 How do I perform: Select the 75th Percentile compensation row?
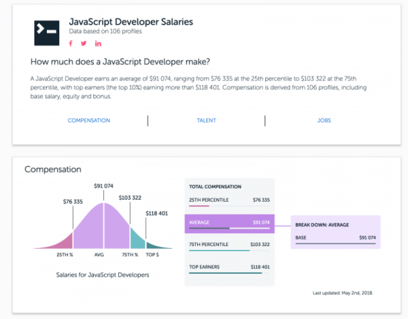coord(228,245)
